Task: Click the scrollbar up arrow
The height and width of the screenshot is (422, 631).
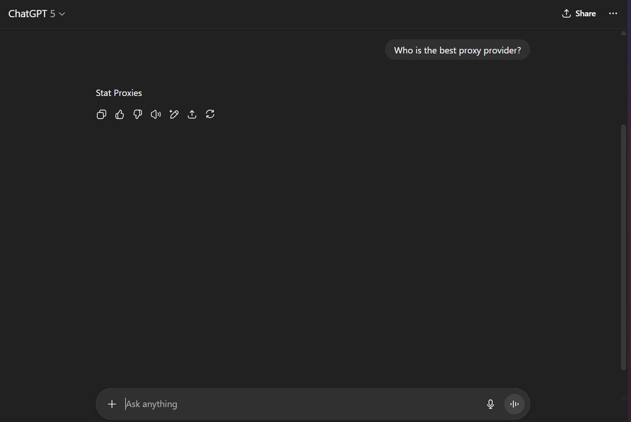Action: (624, 33)
